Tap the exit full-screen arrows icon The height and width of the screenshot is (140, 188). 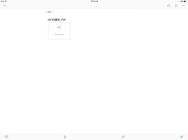coord(4,6)
